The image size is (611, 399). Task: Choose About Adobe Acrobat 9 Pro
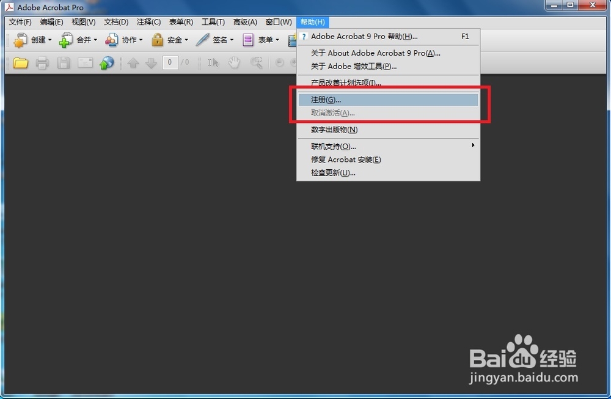(x=389, y=53)
